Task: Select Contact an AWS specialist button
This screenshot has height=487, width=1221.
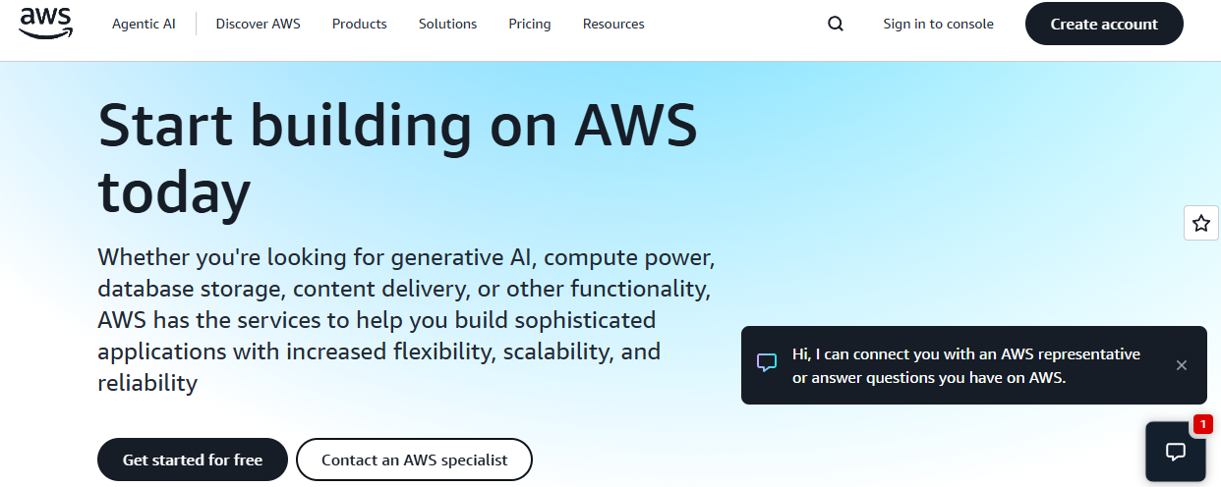Action: [414, 460]
